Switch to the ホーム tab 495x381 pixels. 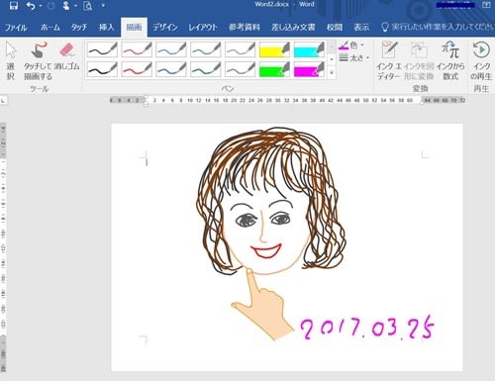coord(50,27)
